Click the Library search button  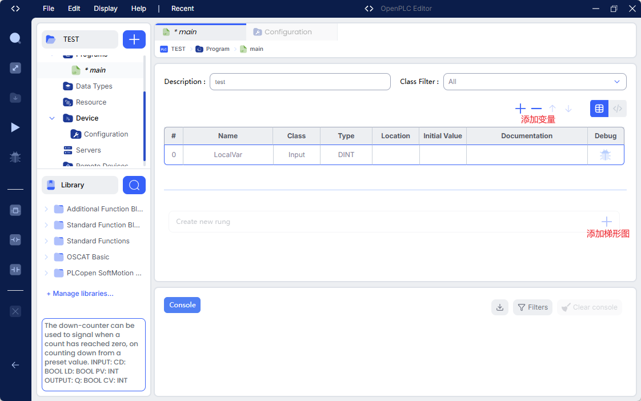tap(134, 185)
